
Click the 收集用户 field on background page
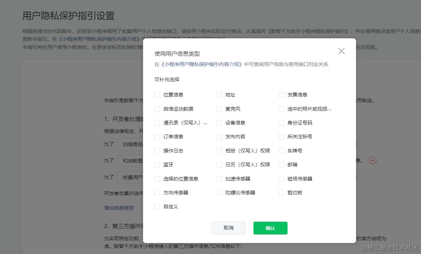coord(130,177)
